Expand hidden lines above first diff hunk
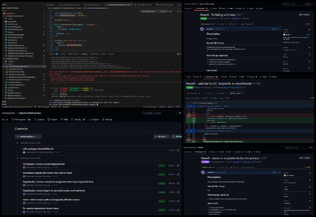Image resolution: width=316 pixels, height=217 pixels. (x=191, y=106)
